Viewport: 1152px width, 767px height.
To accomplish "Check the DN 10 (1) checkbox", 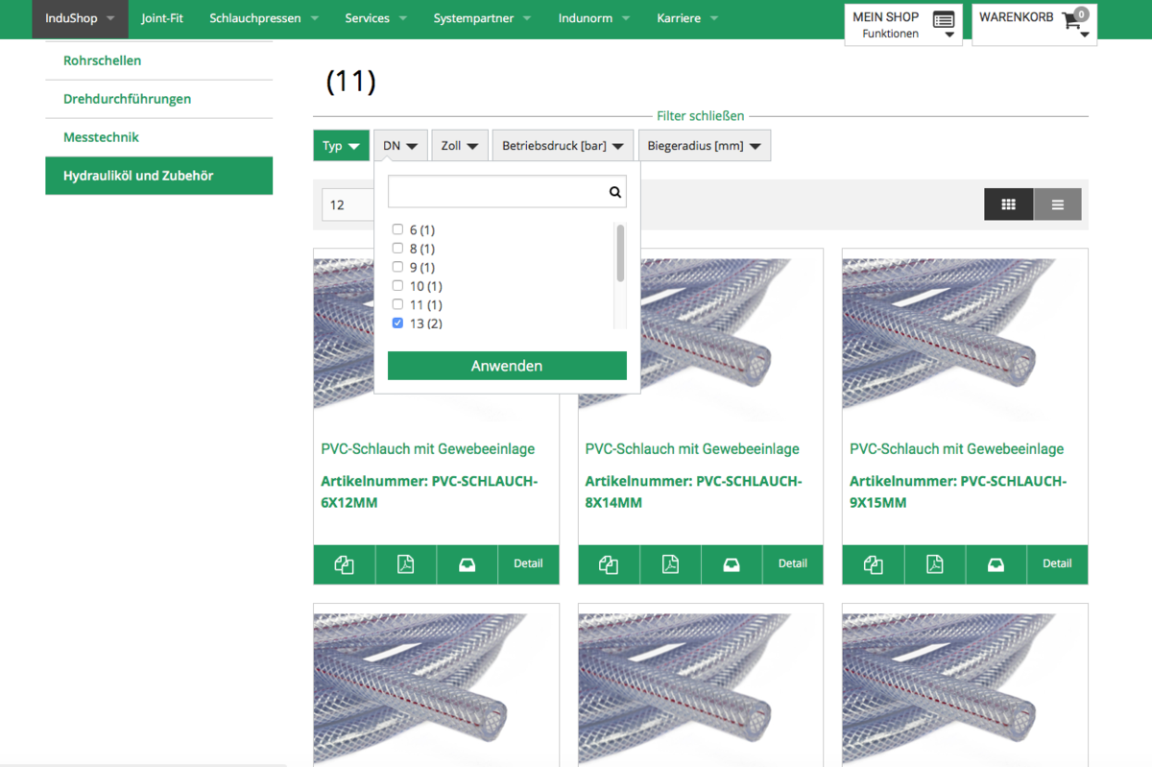I will pyautogui.click(x=397, y=285).
